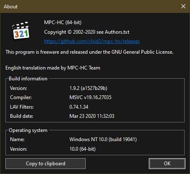
Task: Click the Compiler field label
Action: [21, 97]
